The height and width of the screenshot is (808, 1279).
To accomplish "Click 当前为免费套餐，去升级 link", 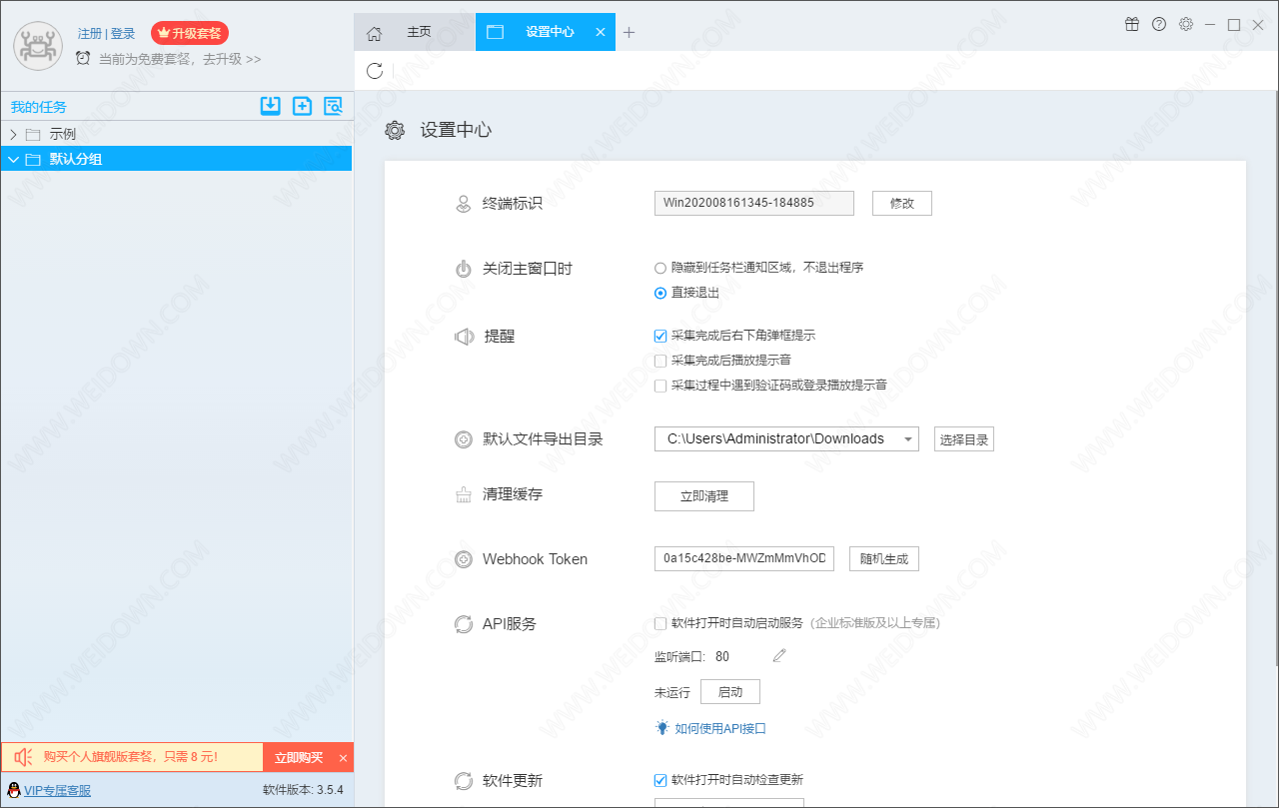I will coord(180,59).
